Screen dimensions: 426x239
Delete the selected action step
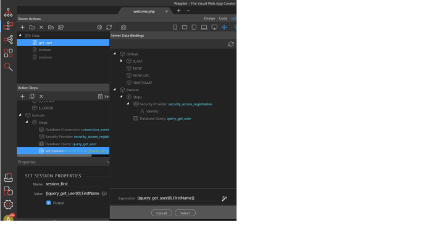pyautogui.click(x=41, y=96)
